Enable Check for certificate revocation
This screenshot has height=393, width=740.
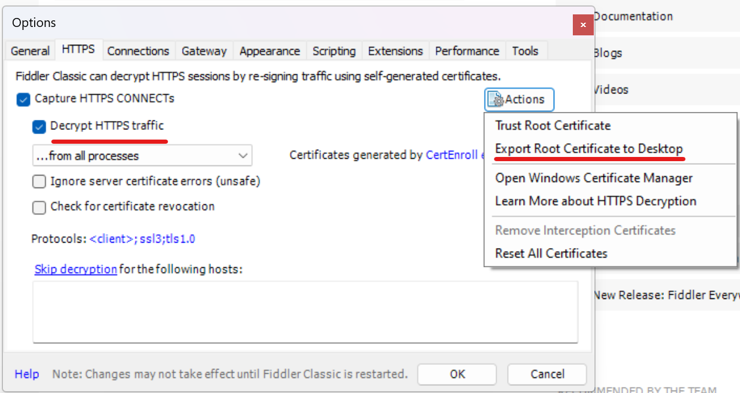[39, 207]
